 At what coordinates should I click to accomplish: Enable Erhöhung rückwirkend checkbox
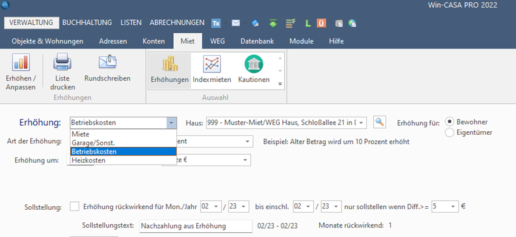tap(75, 207)
